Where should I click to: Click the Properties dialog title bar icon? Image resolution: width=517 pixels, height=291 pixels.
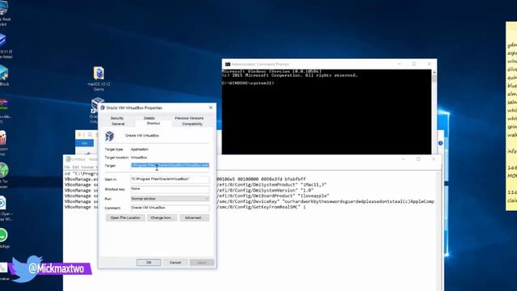pyautogui.click(x=103, y=108)
